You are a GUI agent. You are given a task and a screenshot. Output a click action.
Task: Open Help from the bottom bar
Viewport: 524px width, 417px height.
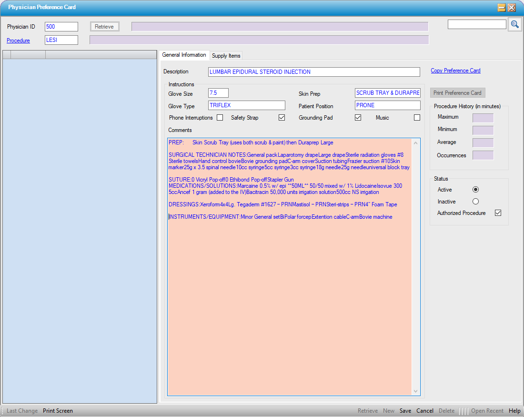[514, 411]
